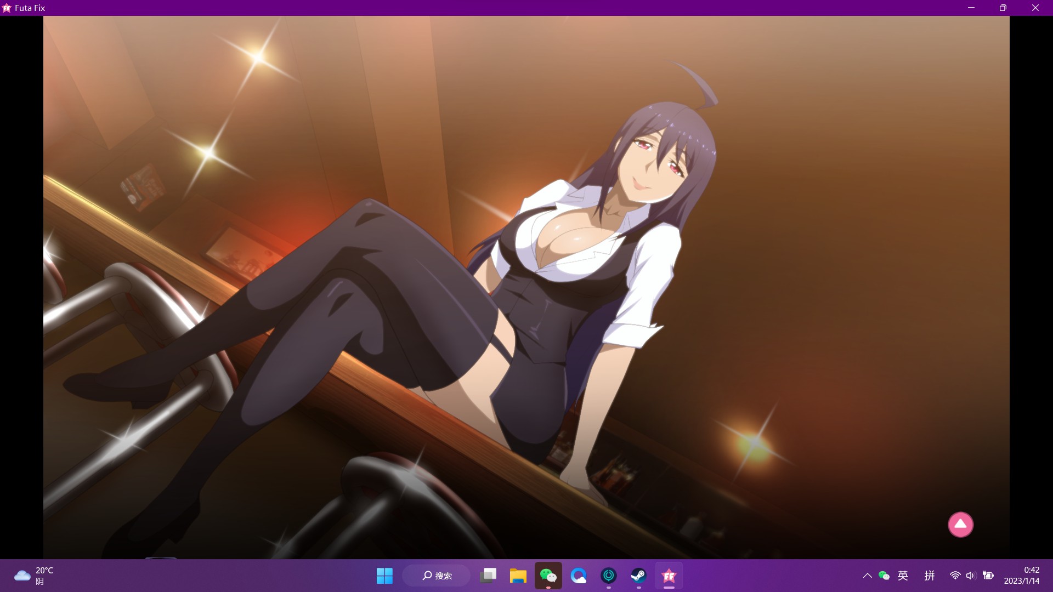Open the blue Q browser icon
The image size is (1053, 592).
[578, 576]
